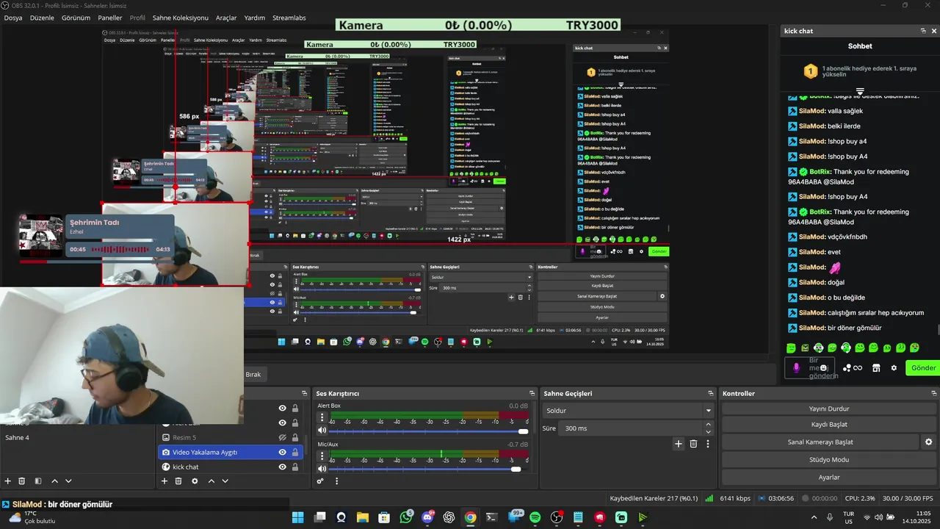Move source down in Sources toolbar
The image size is (940, 529).
click(225, 481)
